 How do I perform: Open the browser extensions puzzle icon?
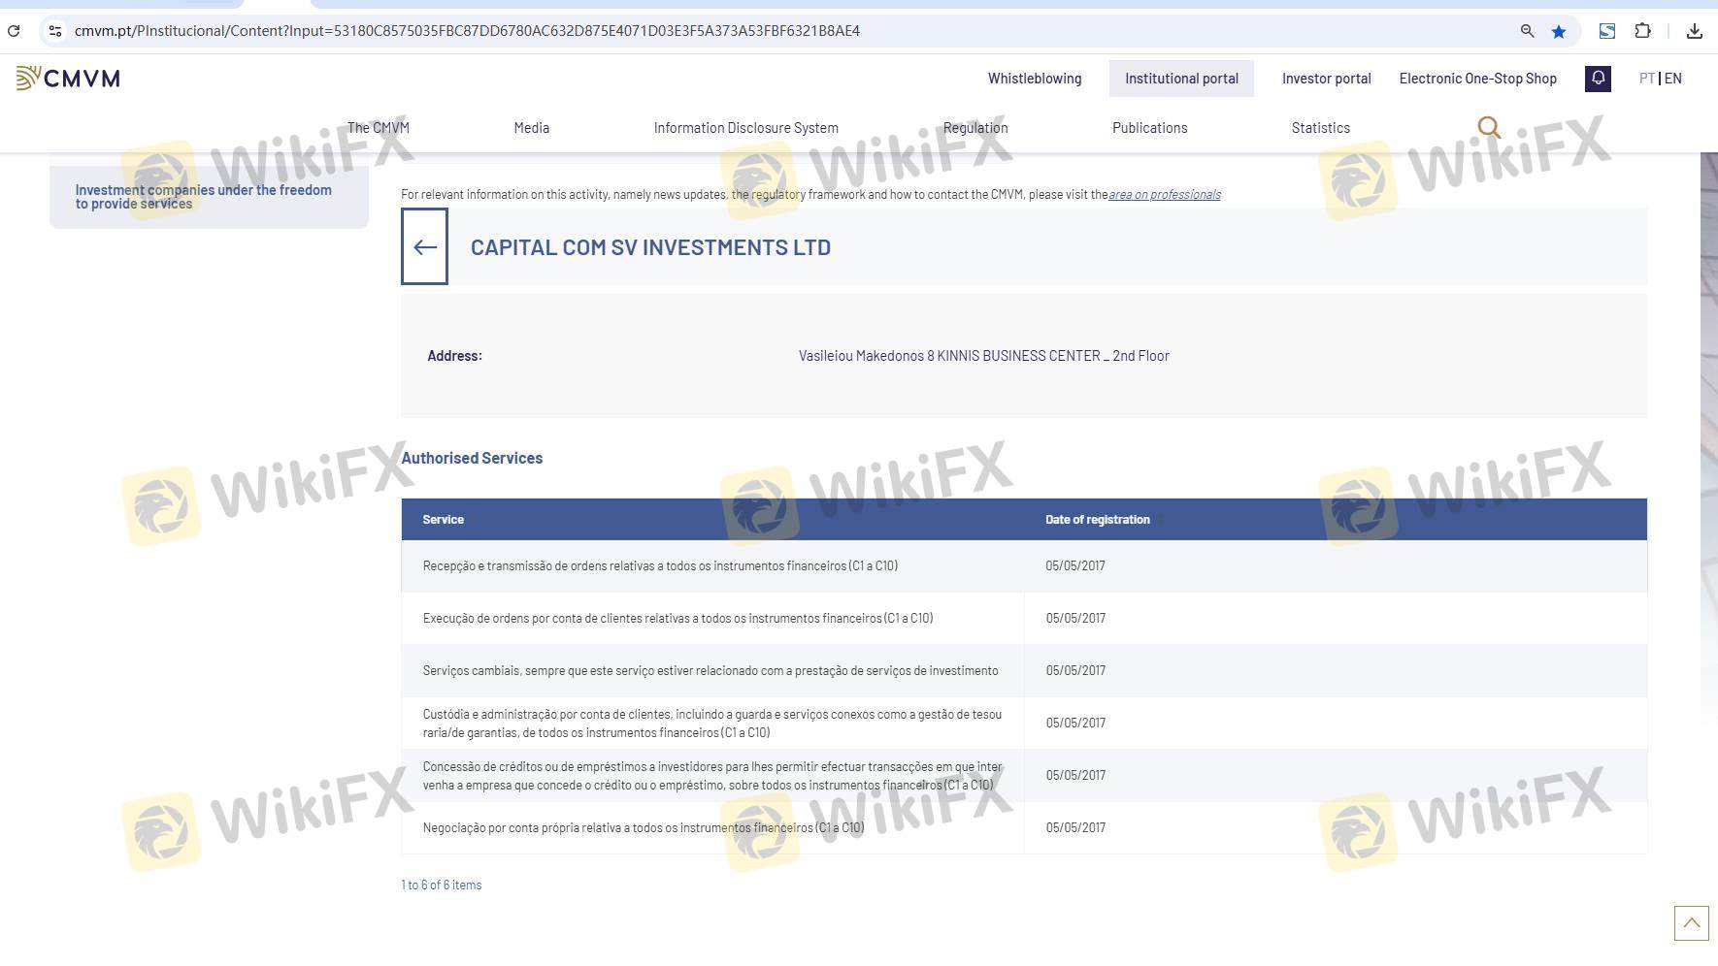click(1642, 31)
